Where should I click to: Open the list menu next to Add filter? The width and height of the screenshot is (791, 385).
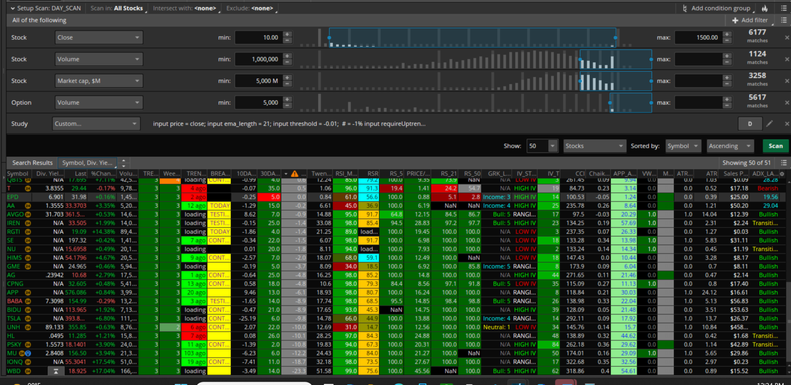coord(784,20)
